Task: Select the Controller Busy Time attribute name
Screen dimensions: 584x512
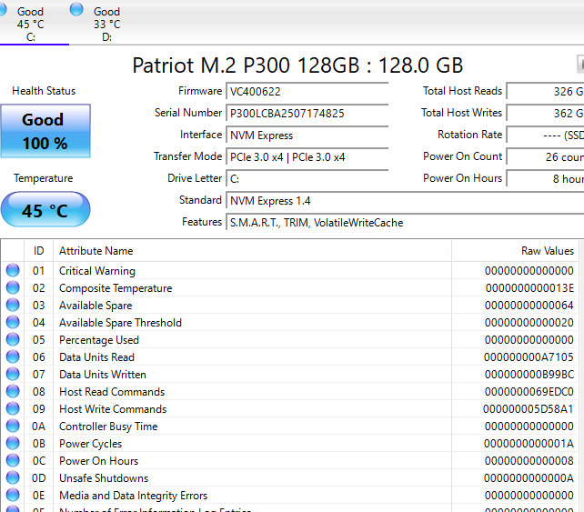Action: (x=108, y=427)
